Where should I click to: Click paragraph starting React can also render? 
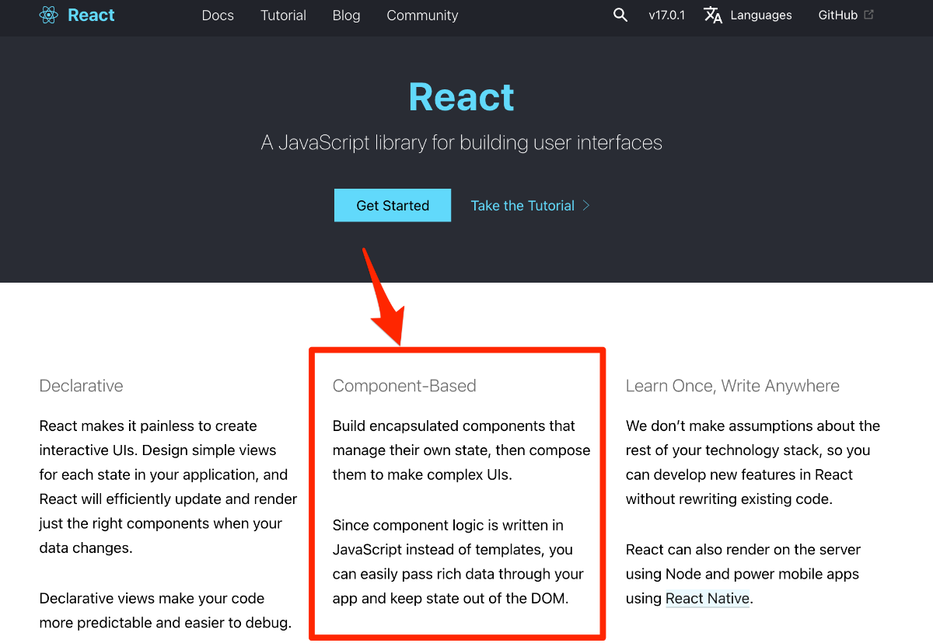pos(743,574)
